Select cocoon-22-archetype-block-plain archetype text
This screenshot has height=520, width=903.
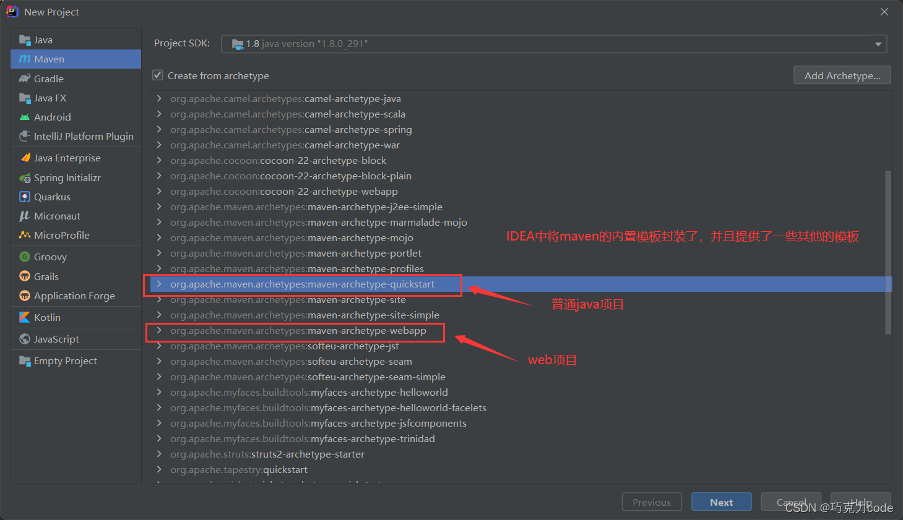[291, 176]
